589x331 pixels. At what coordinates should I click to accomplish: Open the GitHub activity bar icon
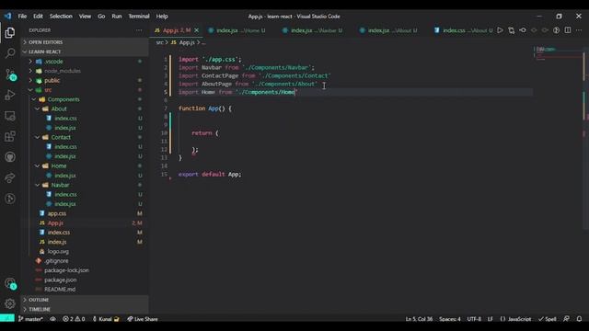coord(10,157)
